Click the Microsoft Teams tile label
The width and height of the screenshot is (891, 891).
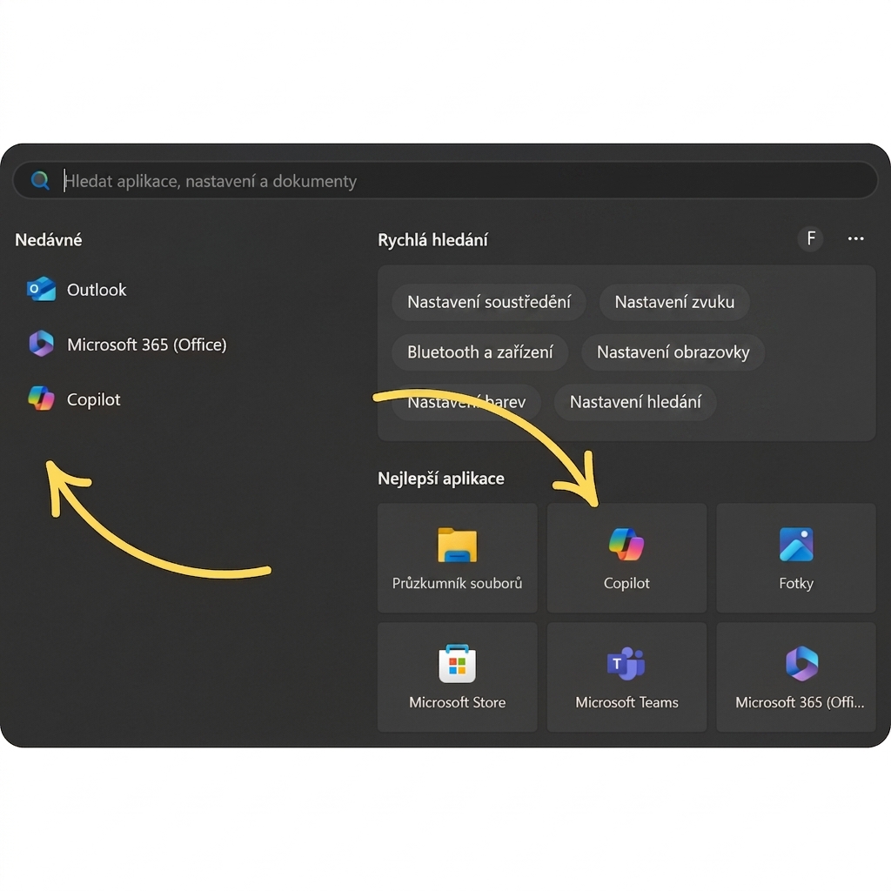(x=626, y=702)
